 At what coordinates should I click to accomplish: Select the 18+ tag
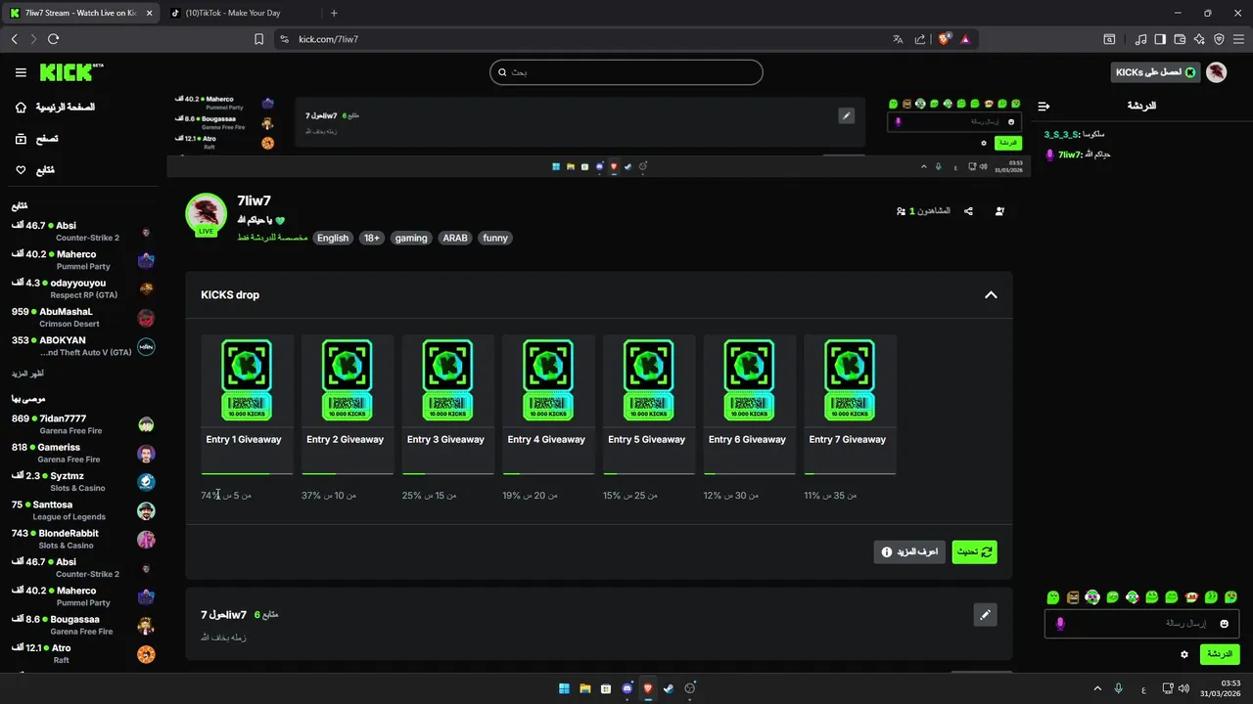371,238
